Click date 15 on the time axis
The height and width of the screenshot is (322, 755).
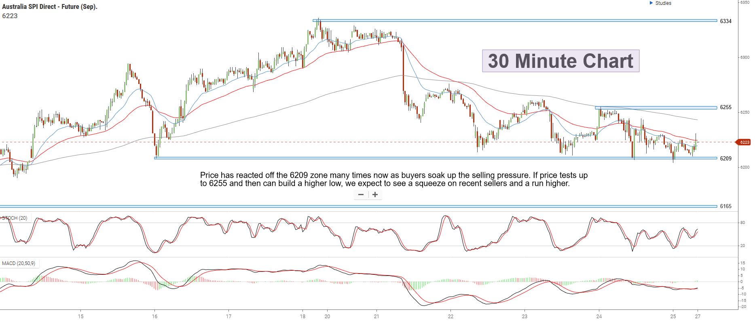click(81, 316)
